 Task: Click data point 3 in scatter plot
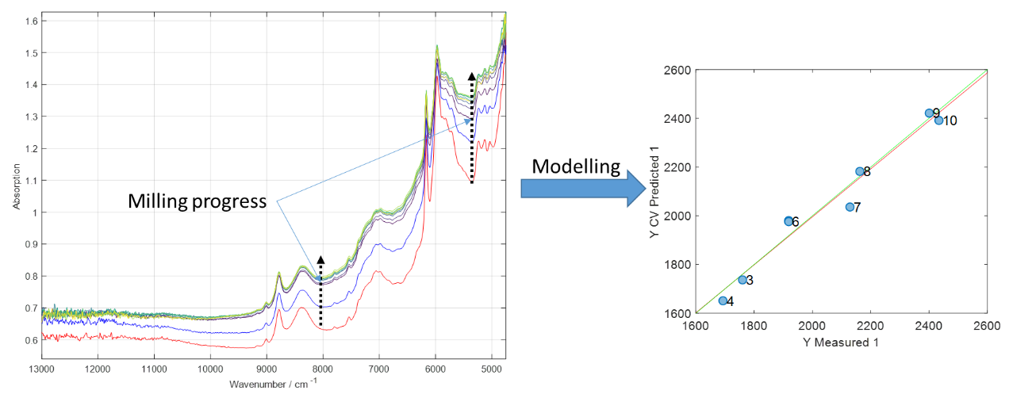pos(742,280)
